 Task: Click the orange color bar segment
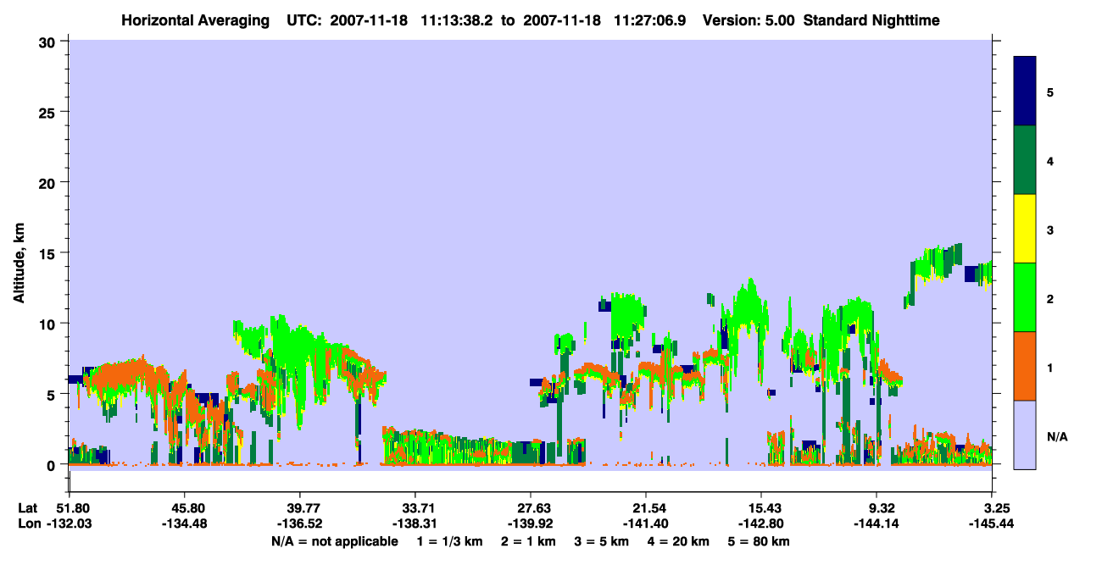click(x=1025, y=366)
